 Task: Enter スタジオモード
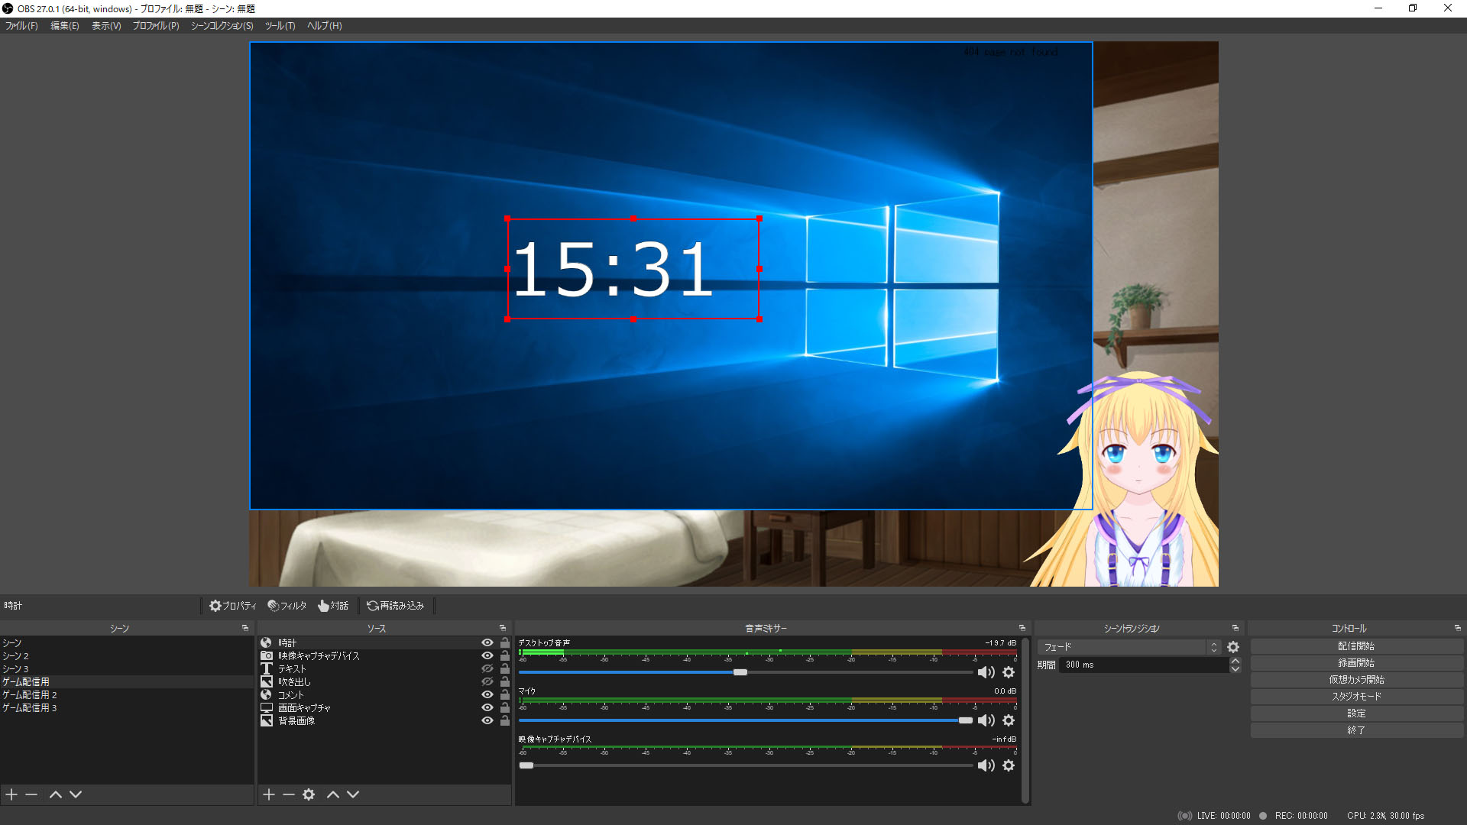1357,697
